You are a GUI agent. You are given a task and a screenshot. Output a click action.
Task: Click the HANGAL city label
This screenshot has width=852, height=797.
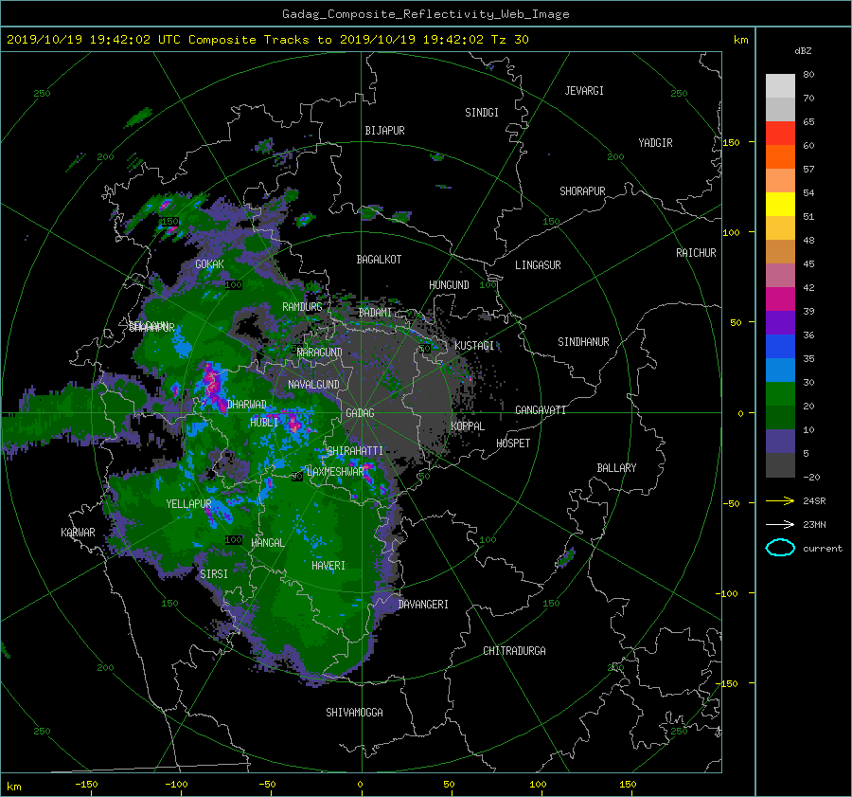coord(267,543)
